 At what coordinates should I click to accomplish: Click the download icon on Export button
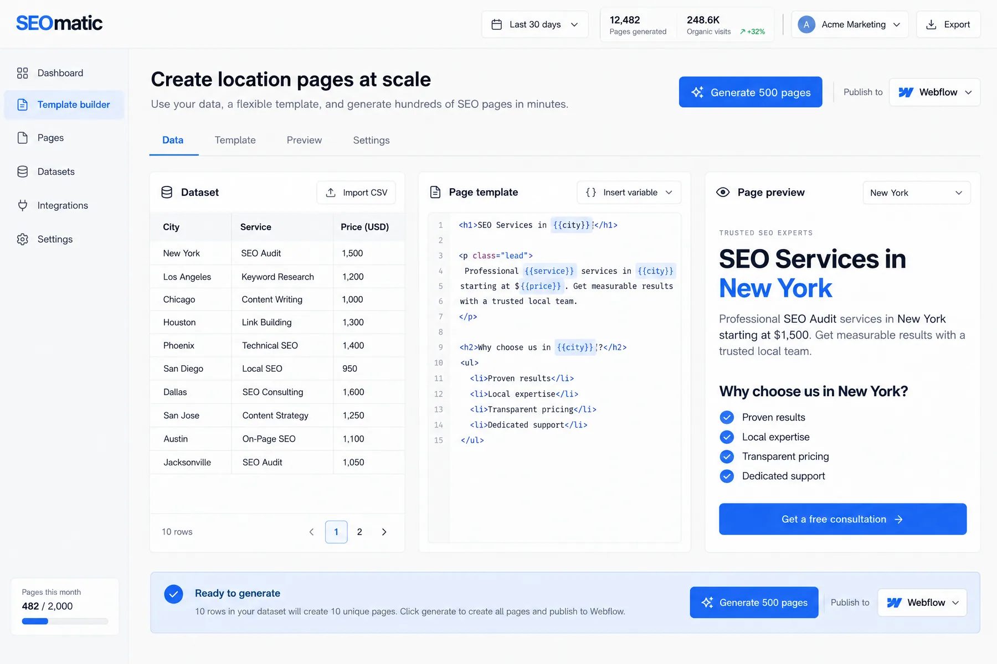tap(932, 24)
